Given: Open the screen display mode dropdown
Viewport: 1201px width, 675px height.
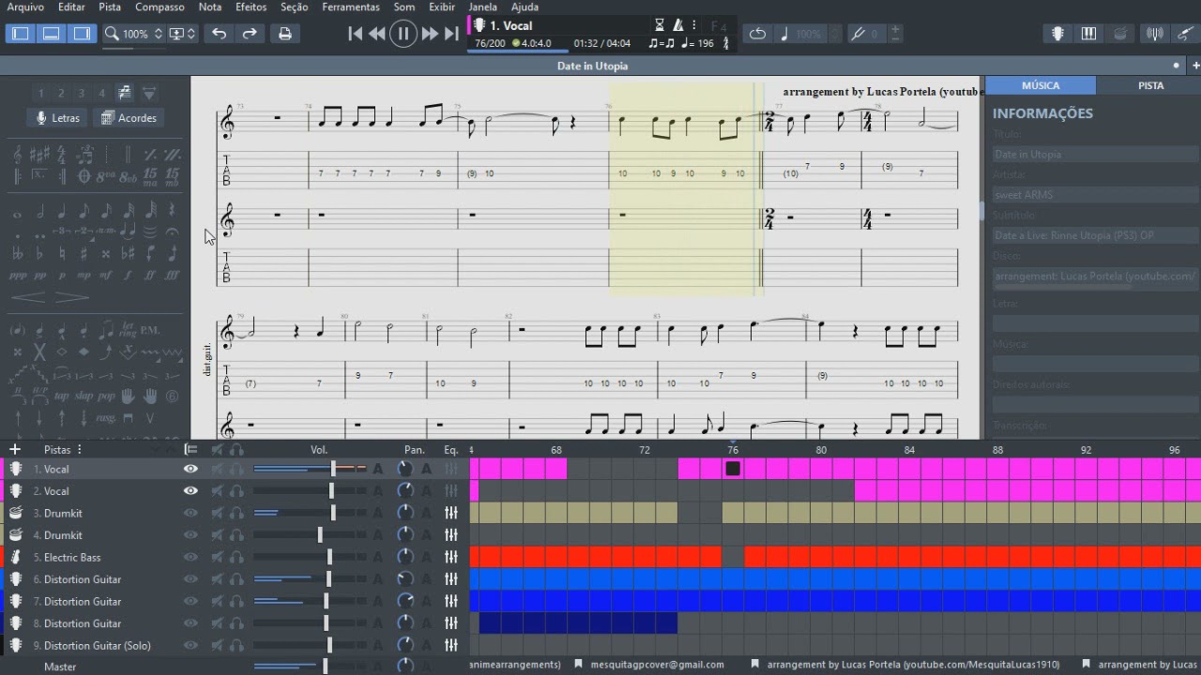Looking at the screenshot, I should 182,34.
